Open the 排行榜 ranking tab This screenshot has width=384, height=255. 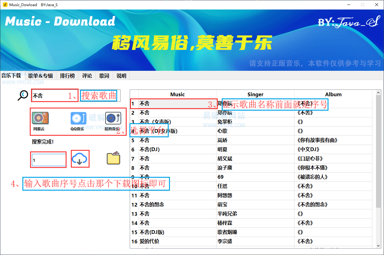click(x=67, y=76)
